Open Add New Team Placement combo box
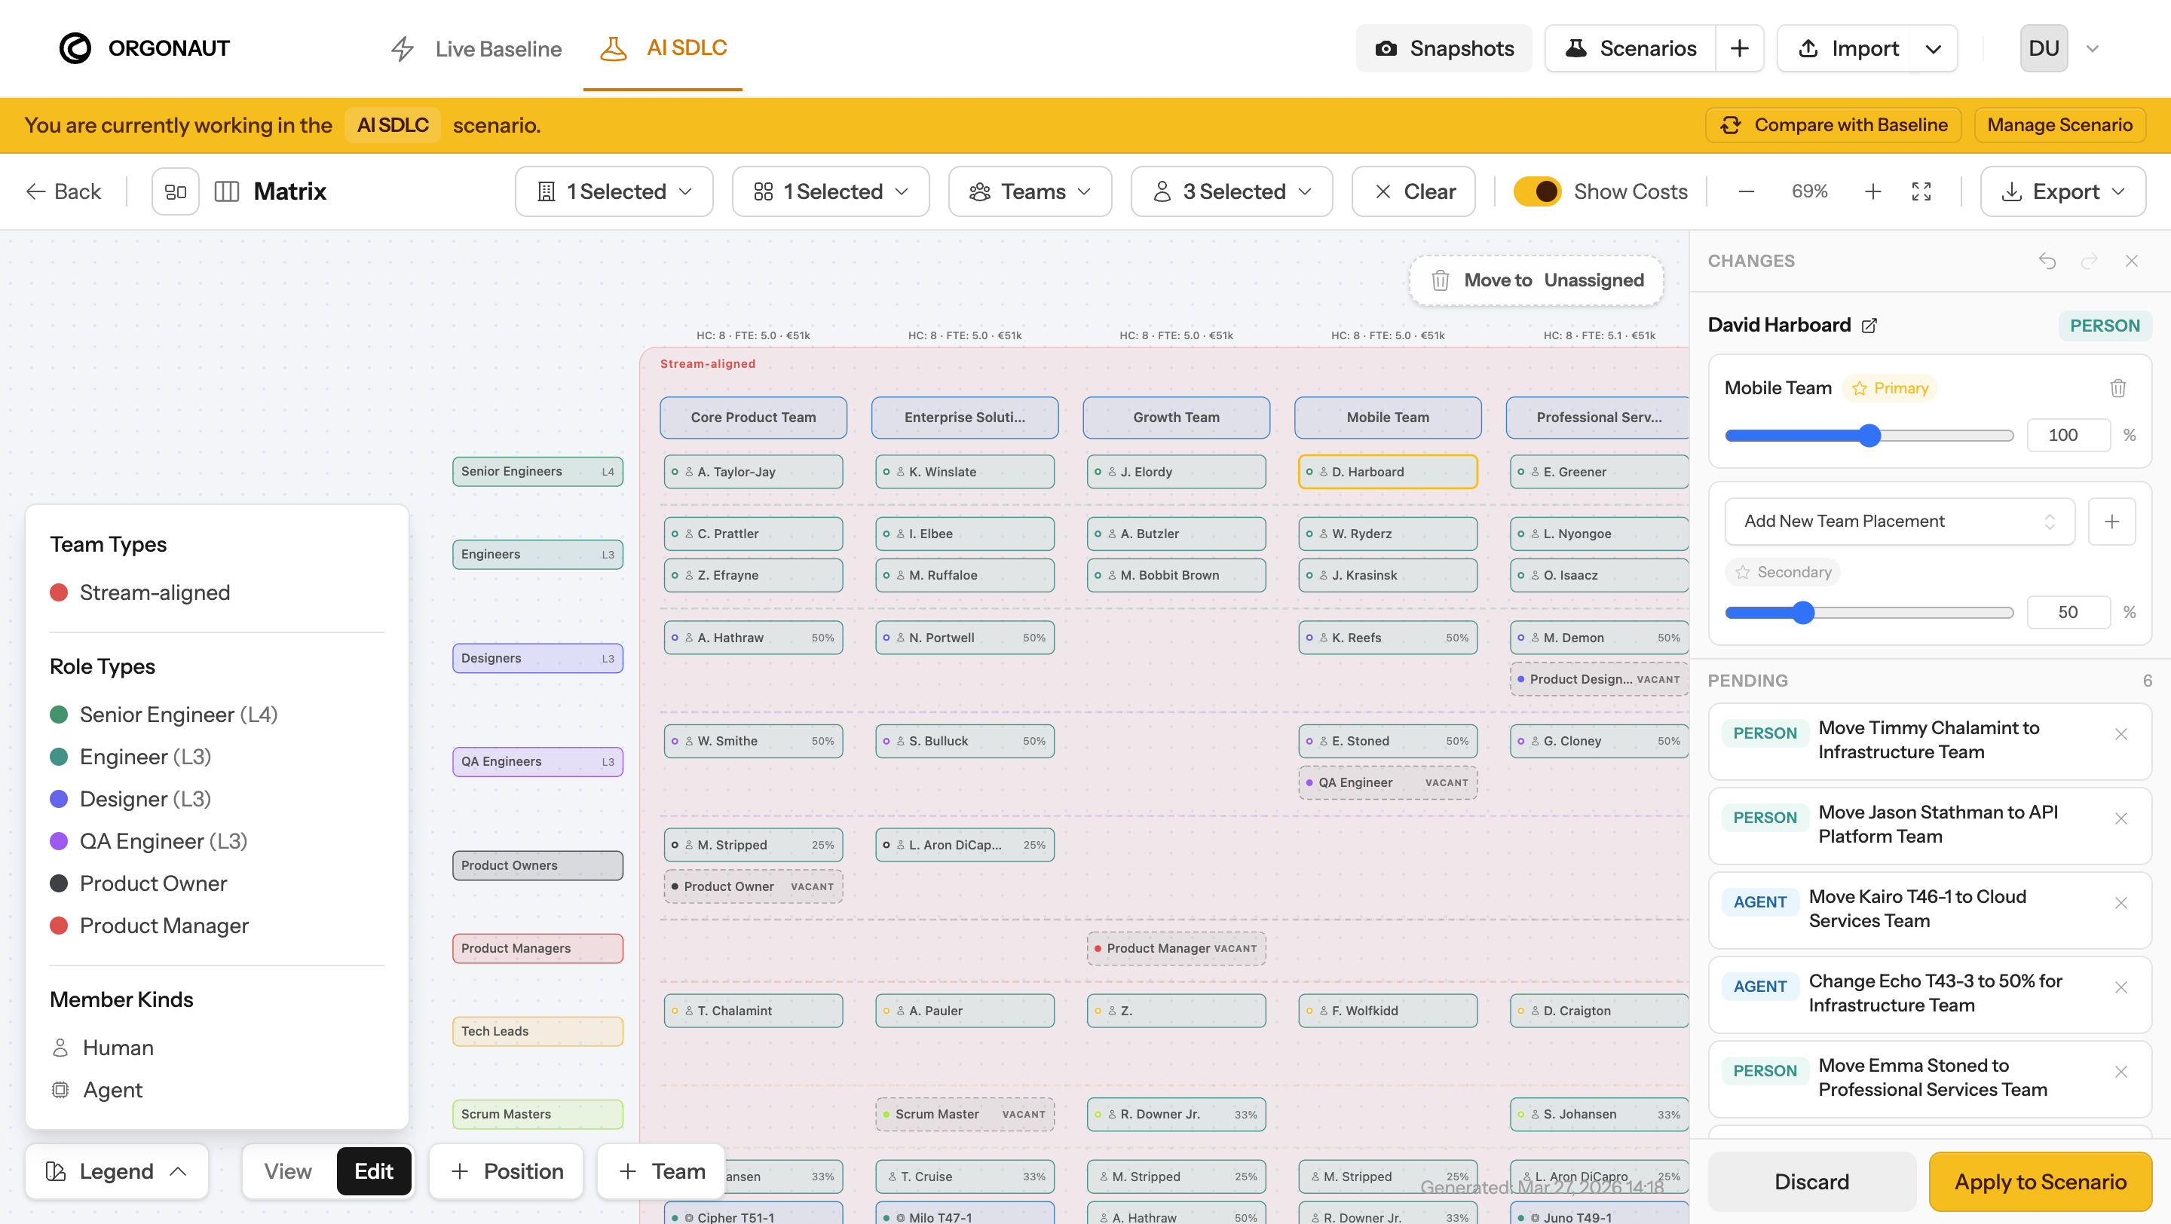The width and height of the screenshot is (2171, 1224). 1900,522
